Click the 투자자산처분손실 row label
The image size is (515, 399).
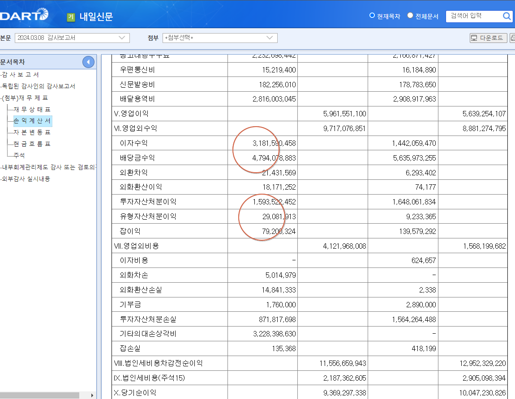(x=148, y=319)
